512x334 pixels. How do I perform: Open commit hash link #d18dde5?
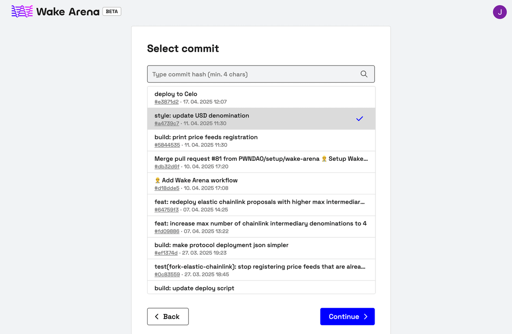tap(167, 188)
